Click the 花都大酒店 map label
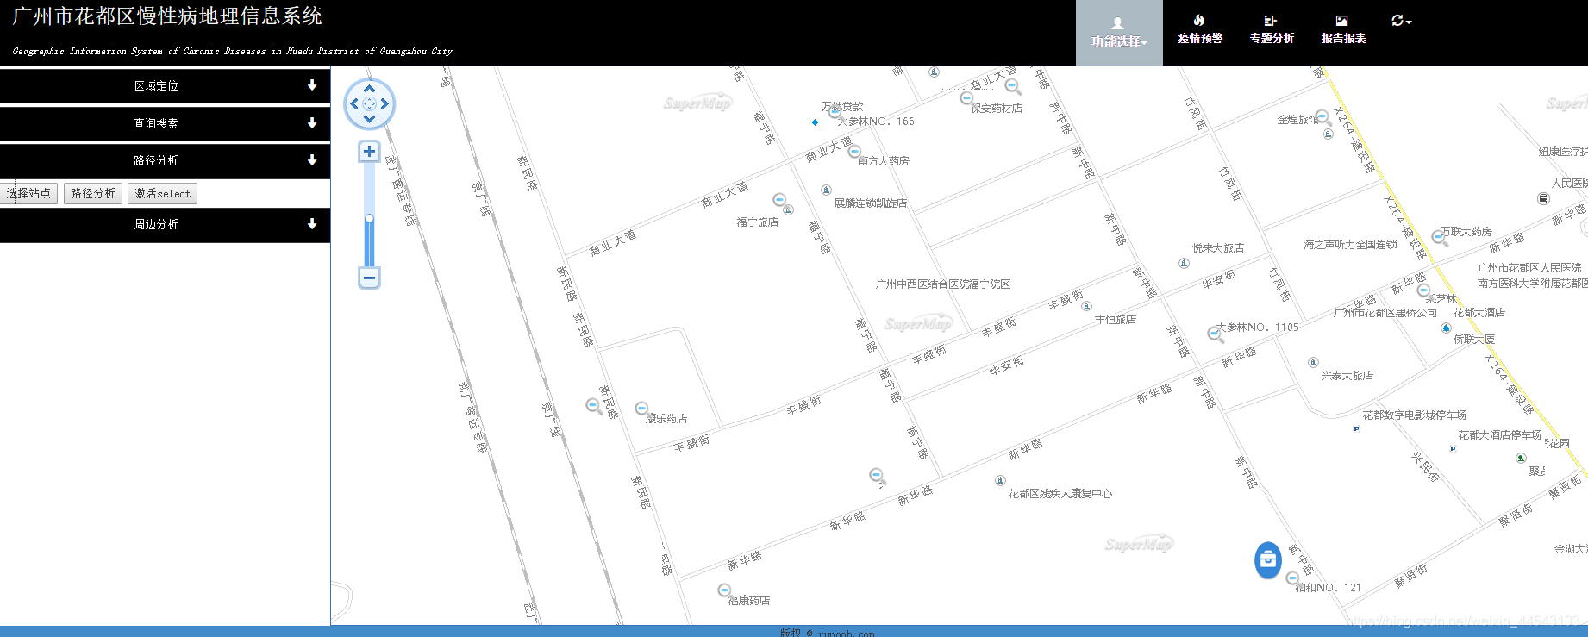This screenshot has width=1588, height=637. [1479, 313]
